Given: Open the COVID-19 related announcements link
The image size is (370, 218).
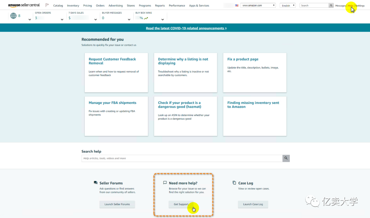Looking at the screenshot, I should click(186, 28).
